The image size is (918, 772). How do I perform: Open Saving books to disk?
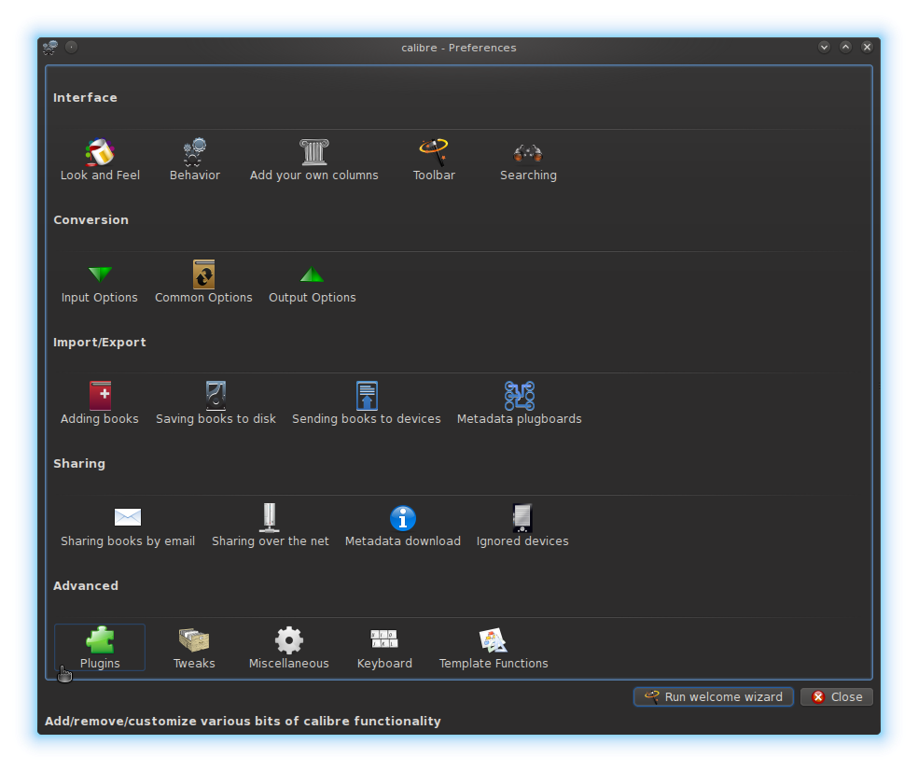[216, 403]
